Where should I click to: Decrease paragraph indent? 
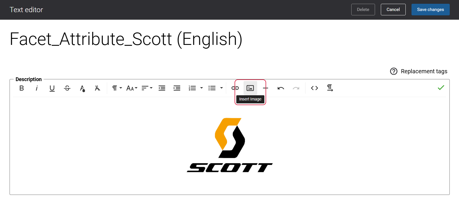pyautogui.click(x=162, y=88)
